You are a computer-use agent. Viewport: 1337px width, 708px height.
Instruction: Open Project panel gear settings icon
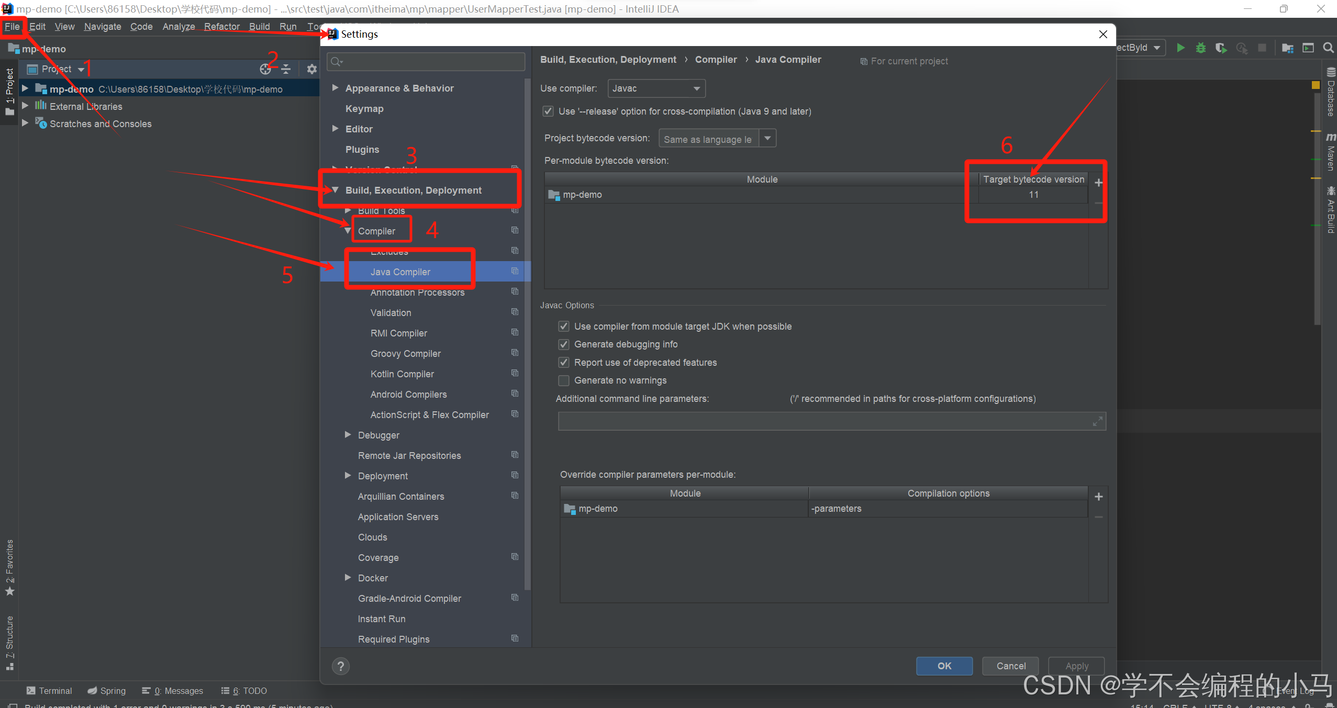[311, 69]
